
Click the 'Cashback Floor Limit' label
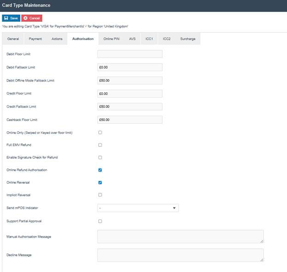point(22,120)
